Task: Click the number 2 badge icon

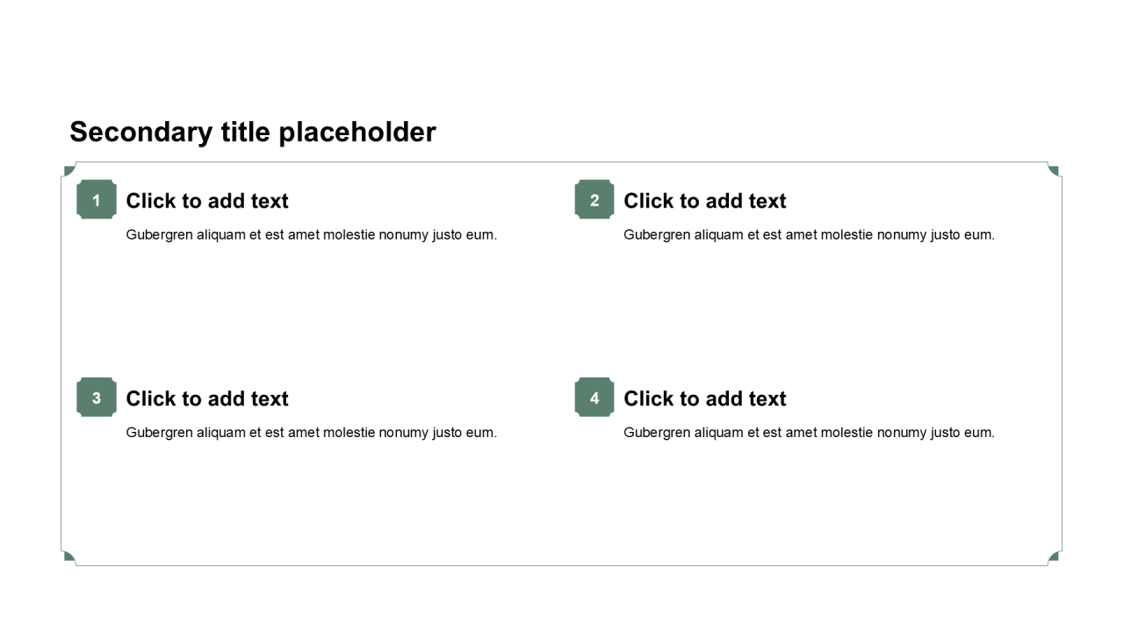Action: pos(594,200)
